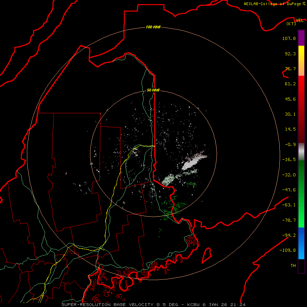Screen dimensions: 307x307
Task: Click the -32.0 velocity scale value
Action: tap(289, 175)
